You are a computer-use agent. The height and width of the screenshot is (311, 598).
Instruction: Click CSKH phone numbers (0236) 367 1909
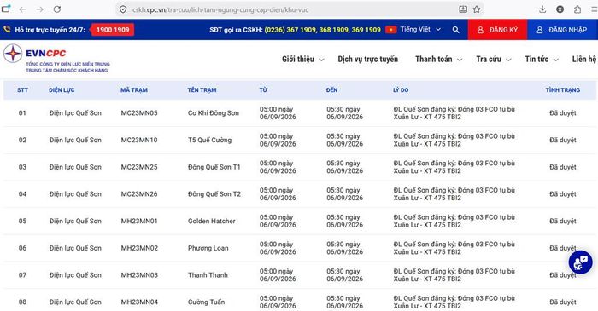click(322, 30)
